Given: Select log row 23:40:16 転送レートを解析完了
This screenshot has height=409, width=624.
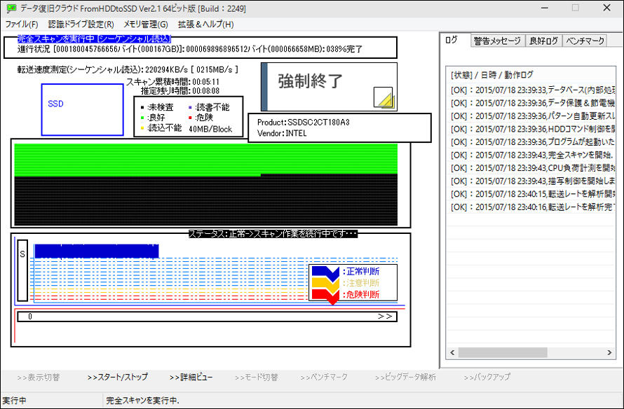Looking at the screenshot, I should [x=531, y=207].
